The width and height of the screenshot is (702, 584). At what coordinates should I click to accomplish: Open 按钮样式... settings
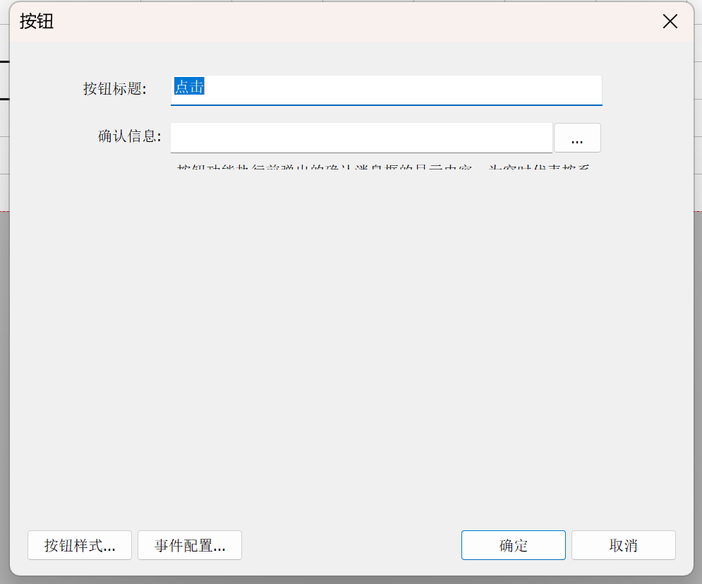click(80, 545)
